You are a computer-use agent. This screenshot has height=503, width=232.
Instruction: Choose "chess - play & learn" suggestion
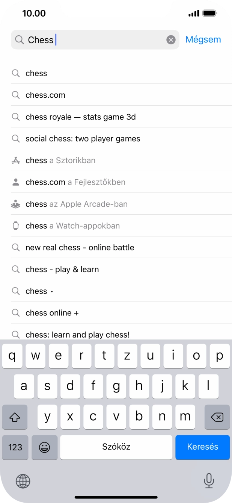tap(62, 270)
